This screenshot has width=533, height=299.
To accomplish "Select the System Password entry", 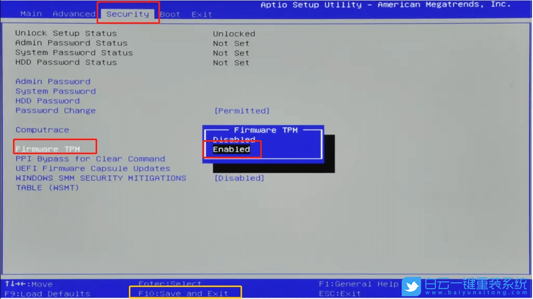I will click(x=56, y=91).
